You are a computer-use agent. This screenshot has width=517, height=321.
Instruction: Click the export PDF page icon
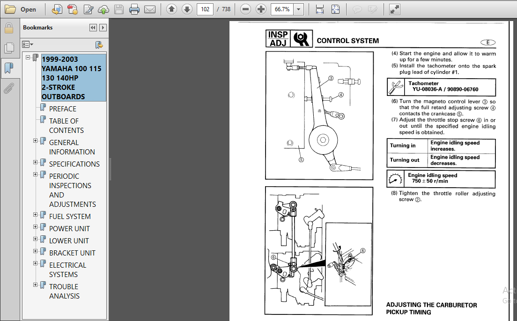(x=57, y=9)
